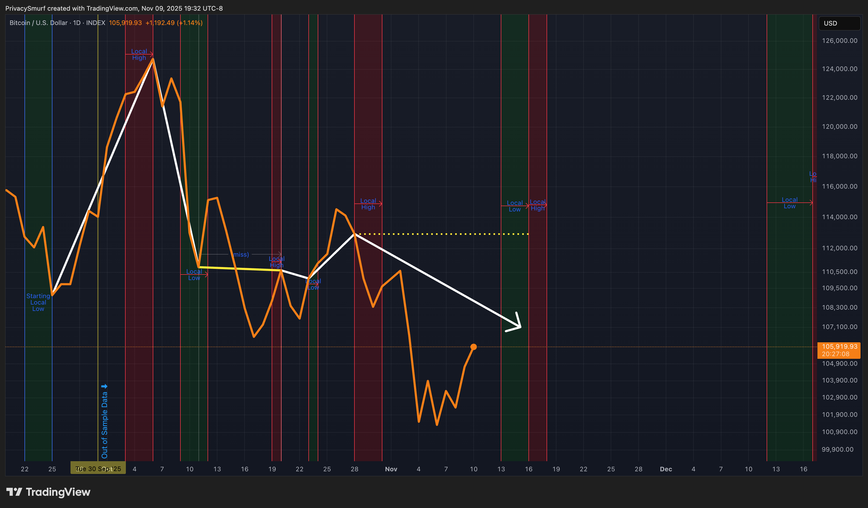Select the Starting Local Low label
This screenshot has width=868, height=508.
[38, 302]
